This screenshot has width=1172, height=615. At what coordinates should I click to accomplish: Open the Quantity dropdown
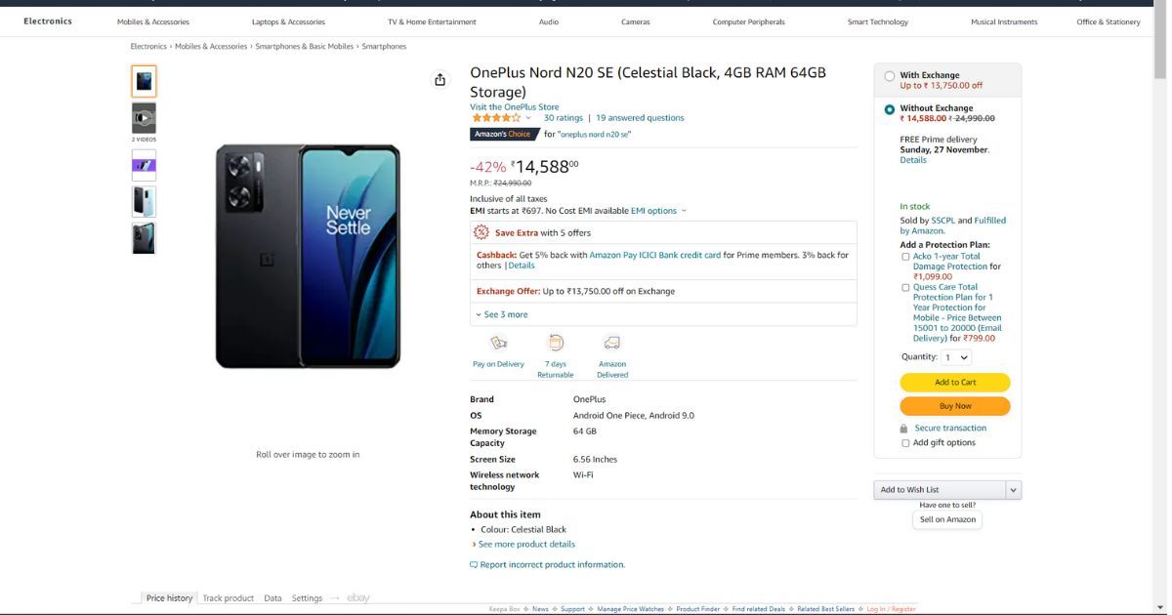957,358
